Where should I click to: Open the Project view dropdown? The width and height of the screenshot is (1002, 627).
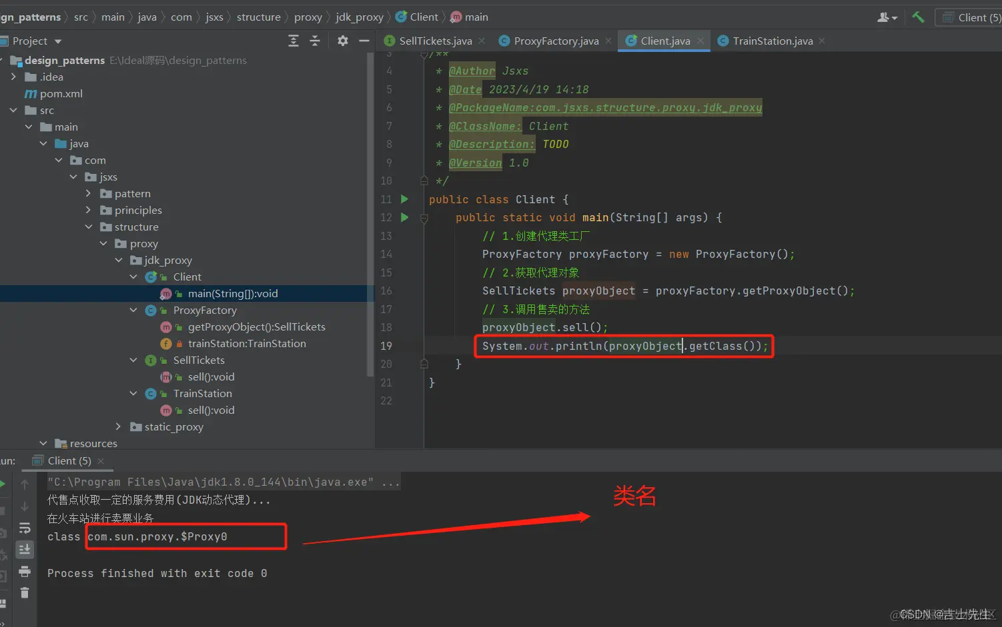pyautogui.click(x=58, y=41)
